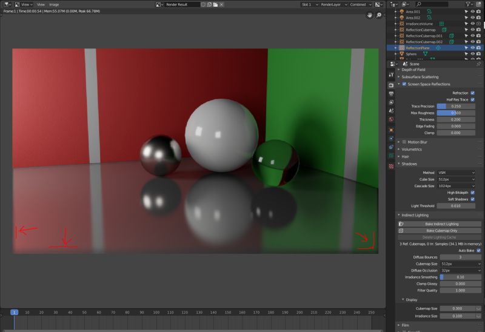The image size is (485, 332).
Task: Select ReflectionCubemap.001 in the outliner
Action: 424,36
